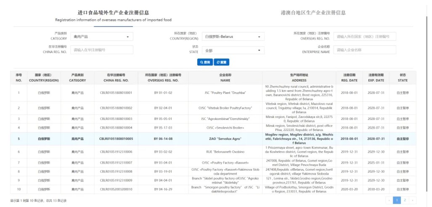Click expiry date 2025-01-31
Image resolution: width=432 pixels, height=207 pixels.
pyautogui.click(x=376, y=163)
